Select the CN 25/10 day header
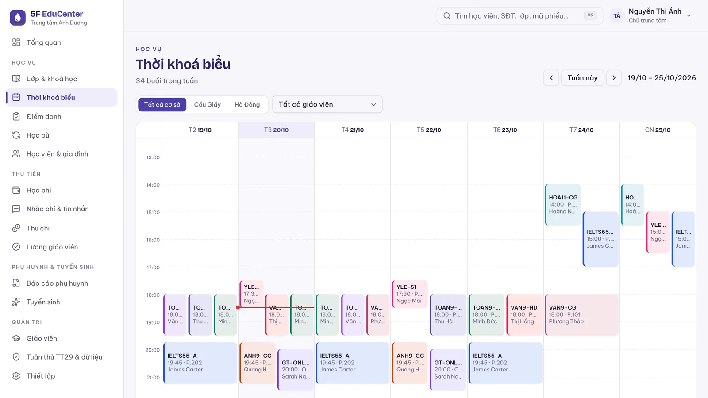Viewport: 708px width, 398px height. coord(658,130)
